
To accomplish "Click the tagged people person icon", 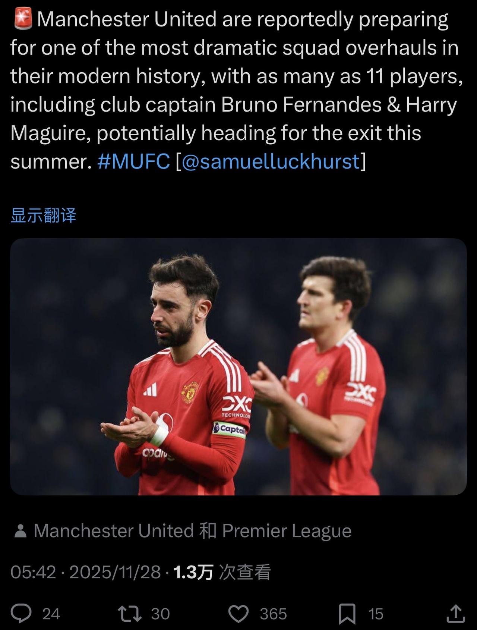I will 20,531.
